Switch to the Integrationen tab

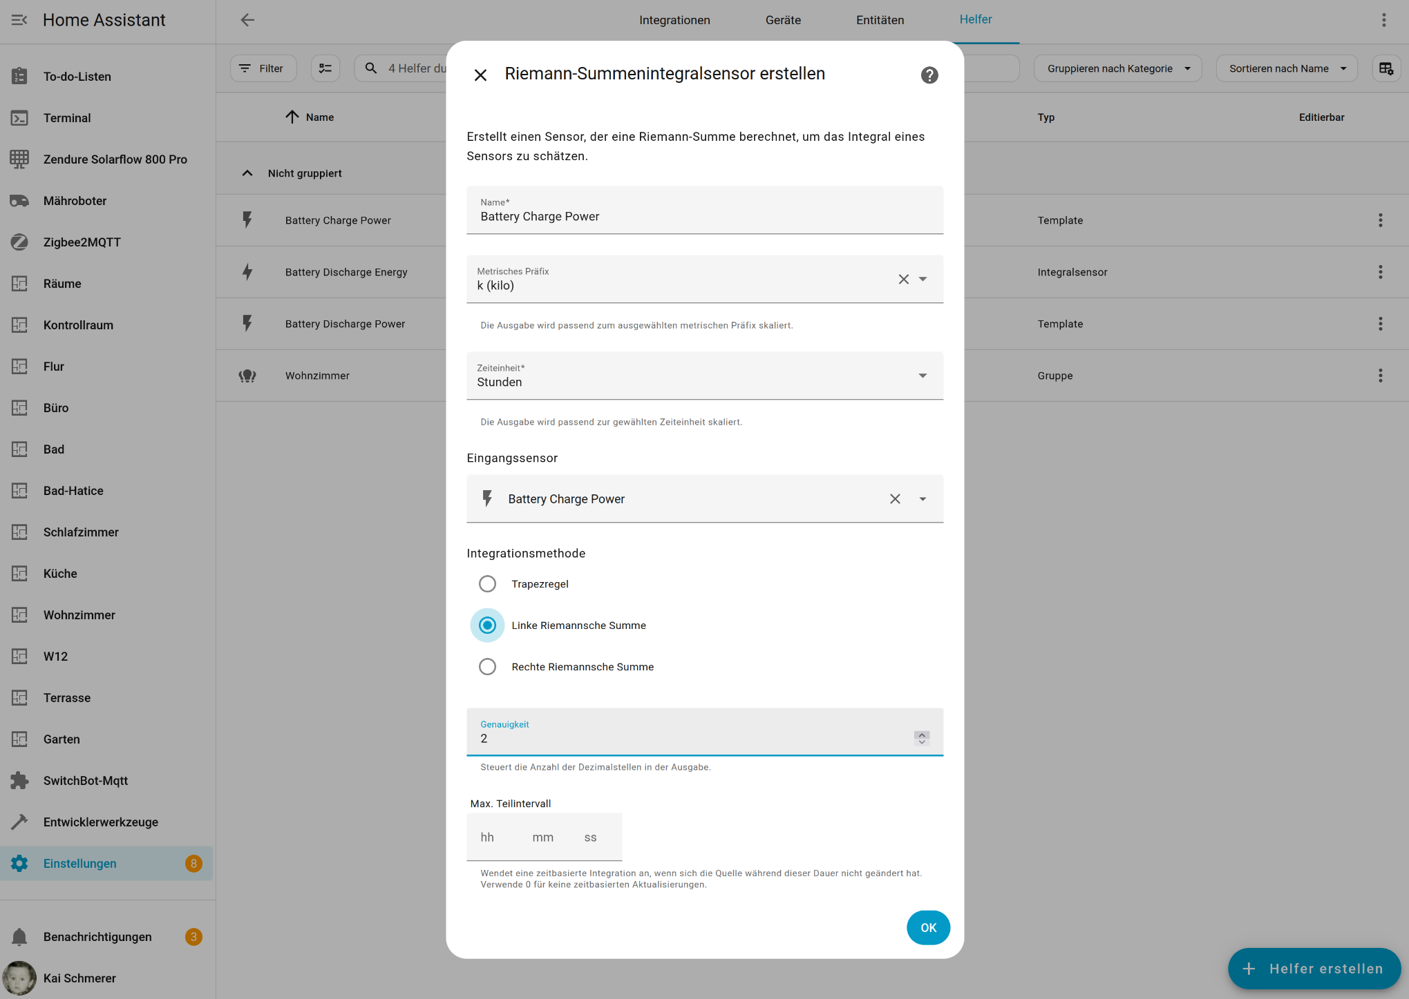[674, 20]
